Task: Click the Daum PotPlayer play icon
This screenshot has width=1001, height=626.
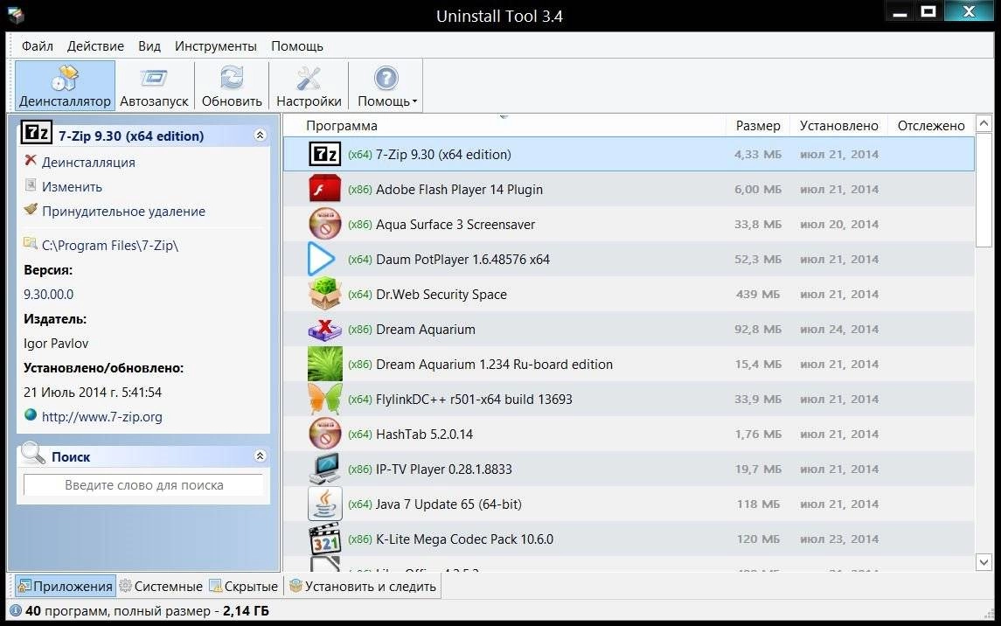Action: 321,259
